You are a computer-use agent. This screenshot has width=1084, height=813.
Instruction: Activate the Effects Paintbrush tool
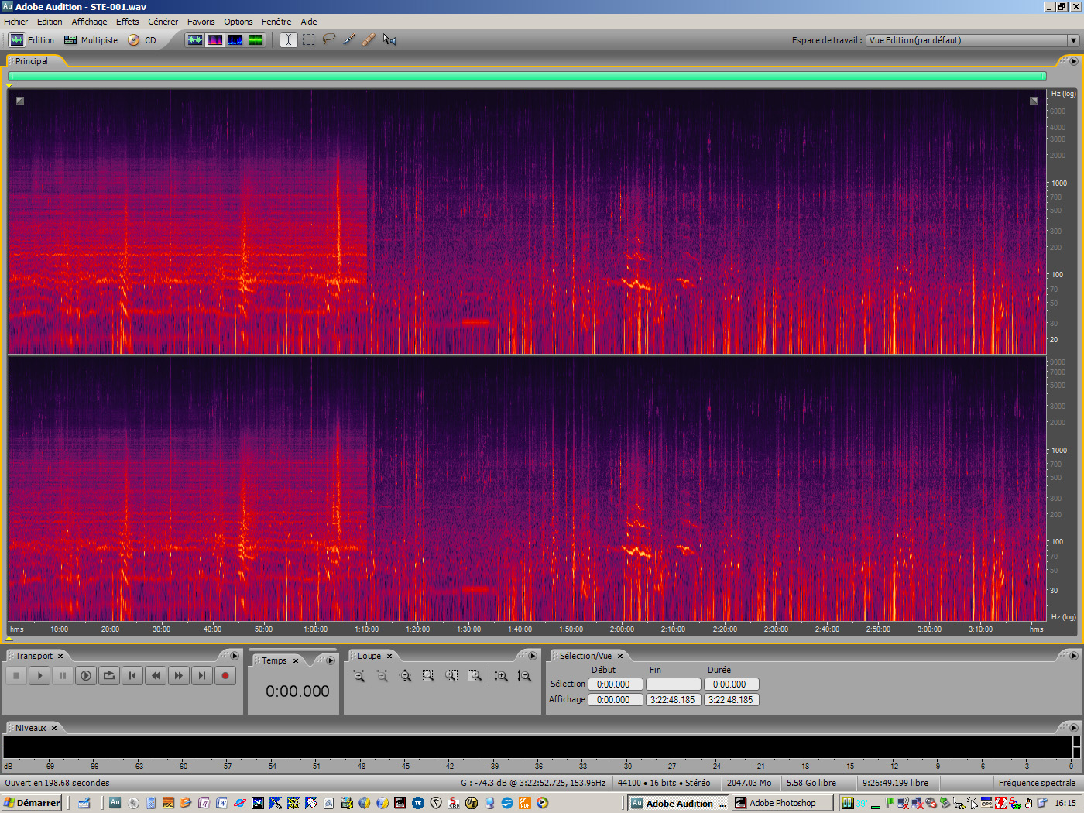(349, 39)
